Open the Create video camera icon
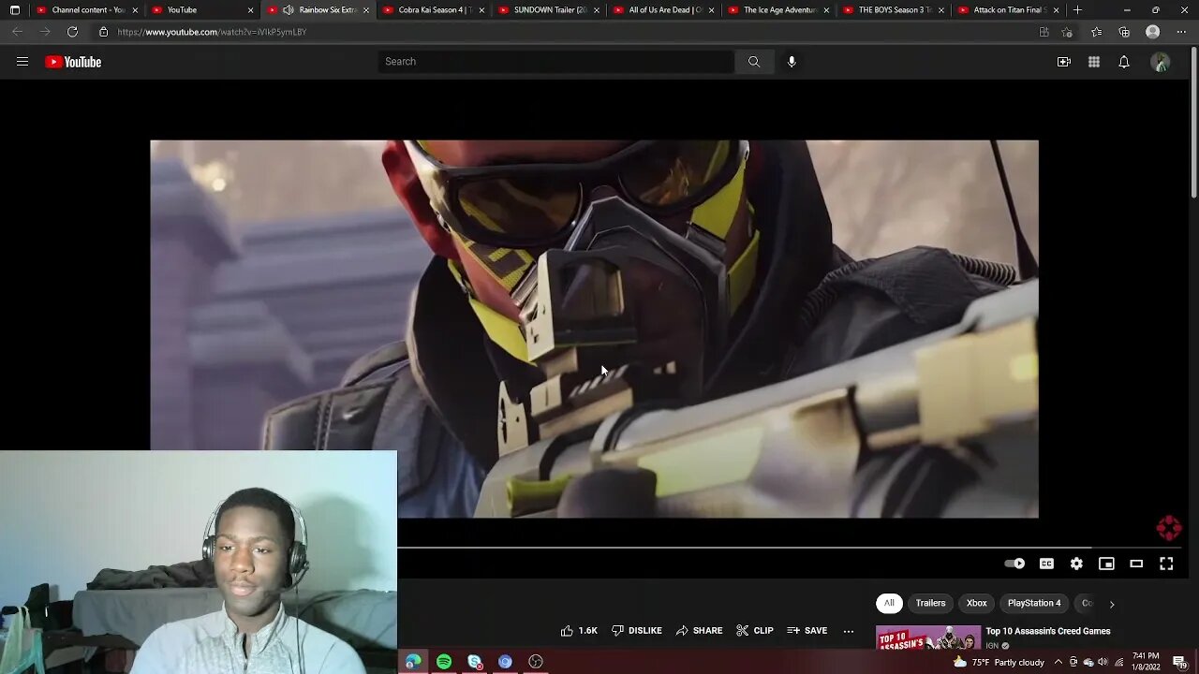This screenshot has width=1199, height=674. coord(1064,62)
